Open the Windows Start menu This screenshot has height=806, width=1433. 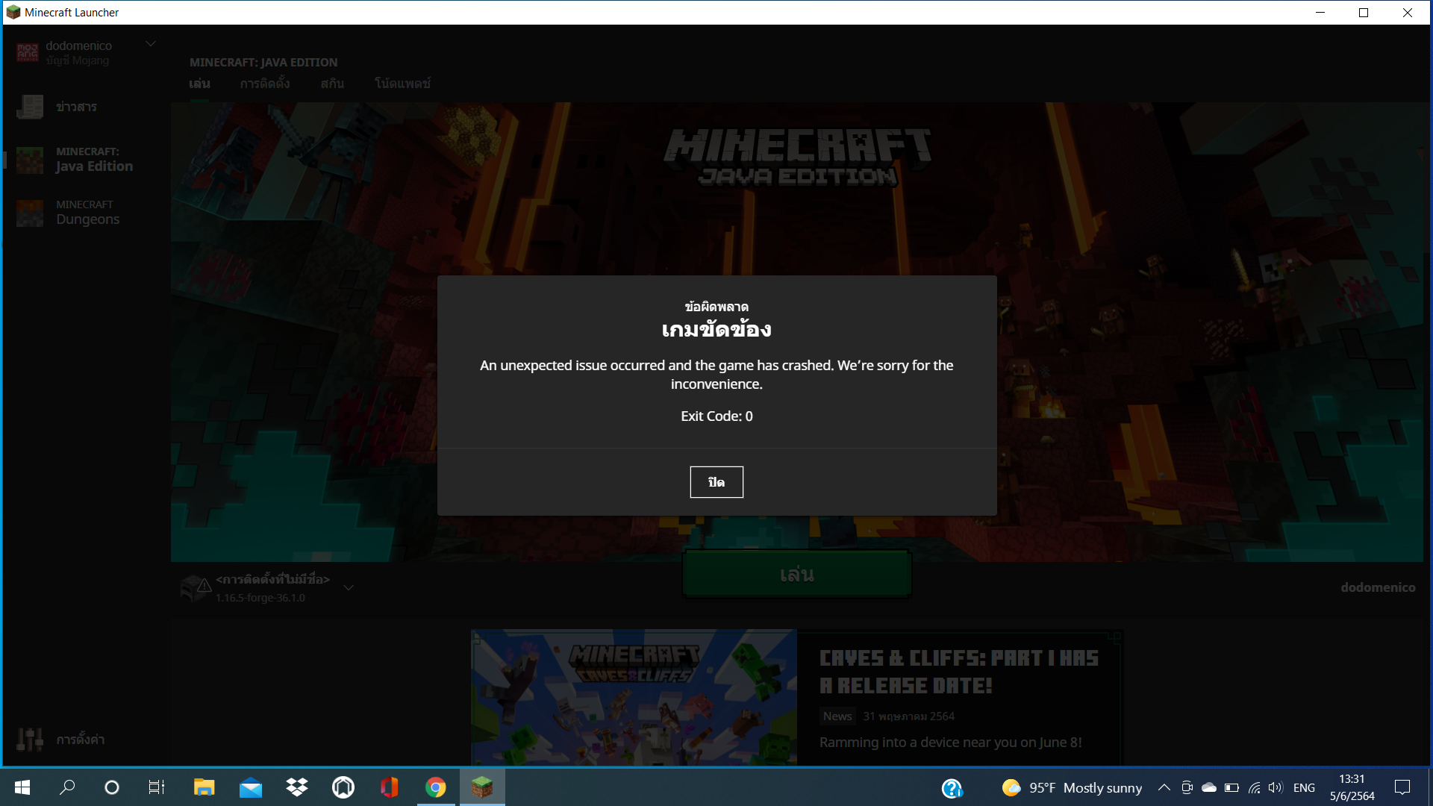22,787
